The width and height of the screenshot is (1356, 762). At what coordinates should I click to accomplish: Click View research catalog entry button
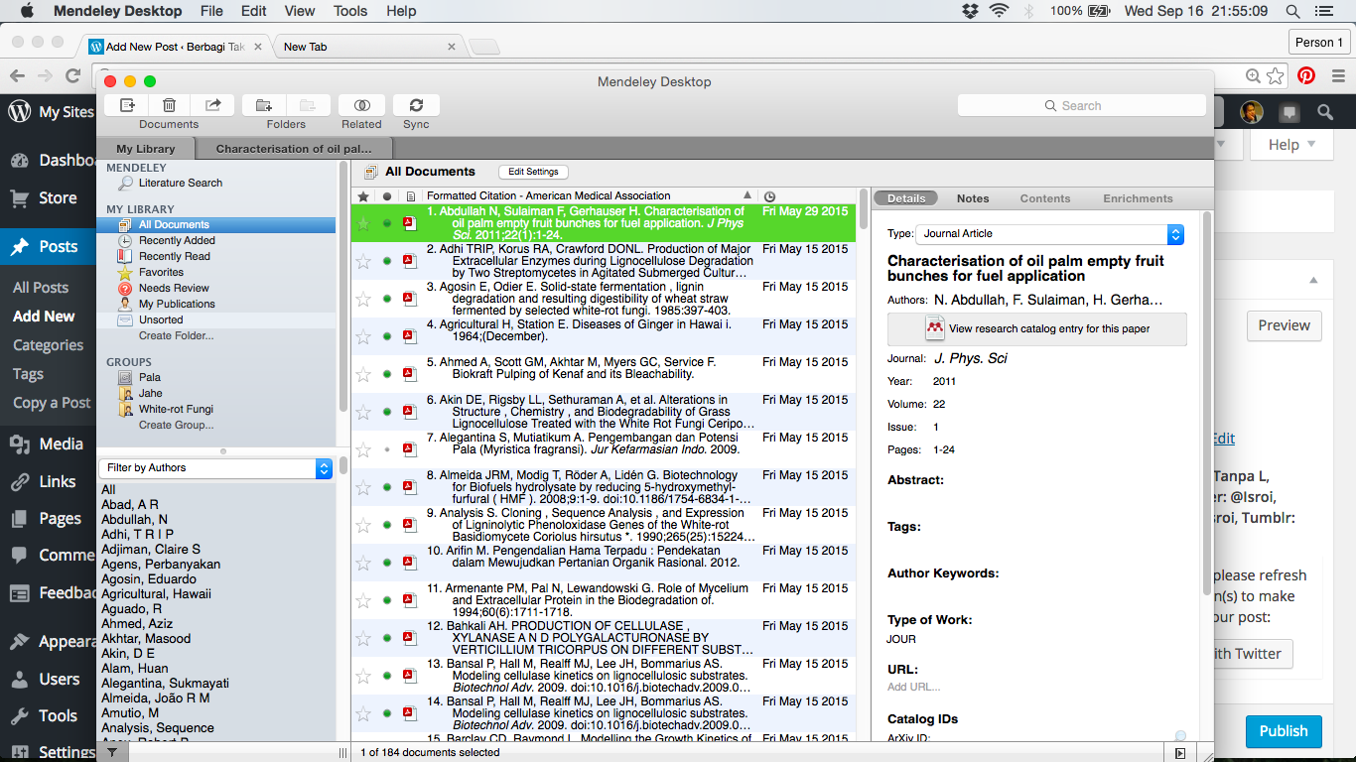tap(1036, 328)
